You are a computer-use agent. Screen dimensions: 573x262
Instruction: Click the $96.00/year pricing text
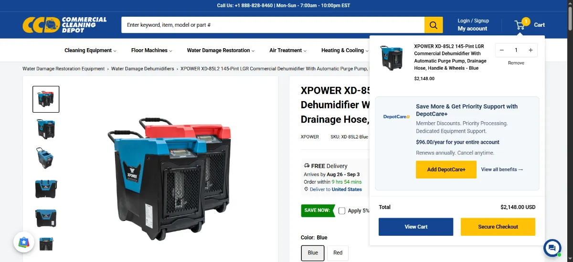point(457,142)
